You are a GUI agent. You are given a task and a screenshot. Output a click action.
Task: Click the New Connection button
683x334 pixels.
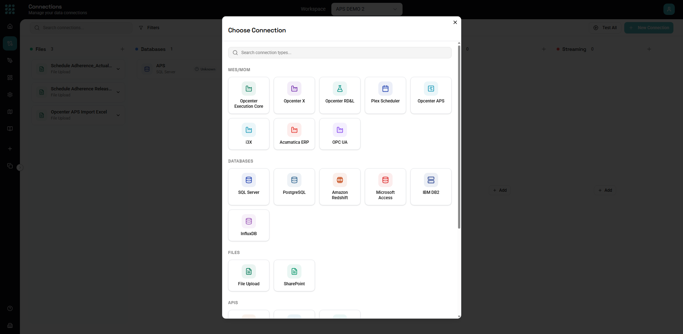(648, 28)
